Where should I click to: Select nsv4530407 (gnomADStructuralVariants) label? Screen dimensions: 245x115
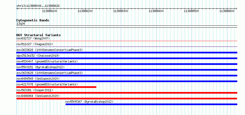(47, 61)
